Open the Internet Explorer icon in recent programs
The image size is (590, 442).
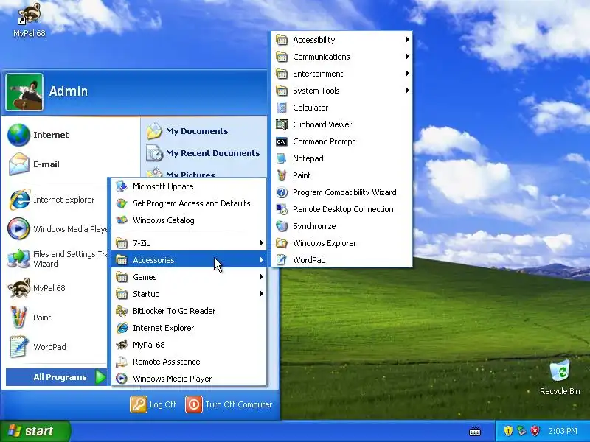click(19, 200)
